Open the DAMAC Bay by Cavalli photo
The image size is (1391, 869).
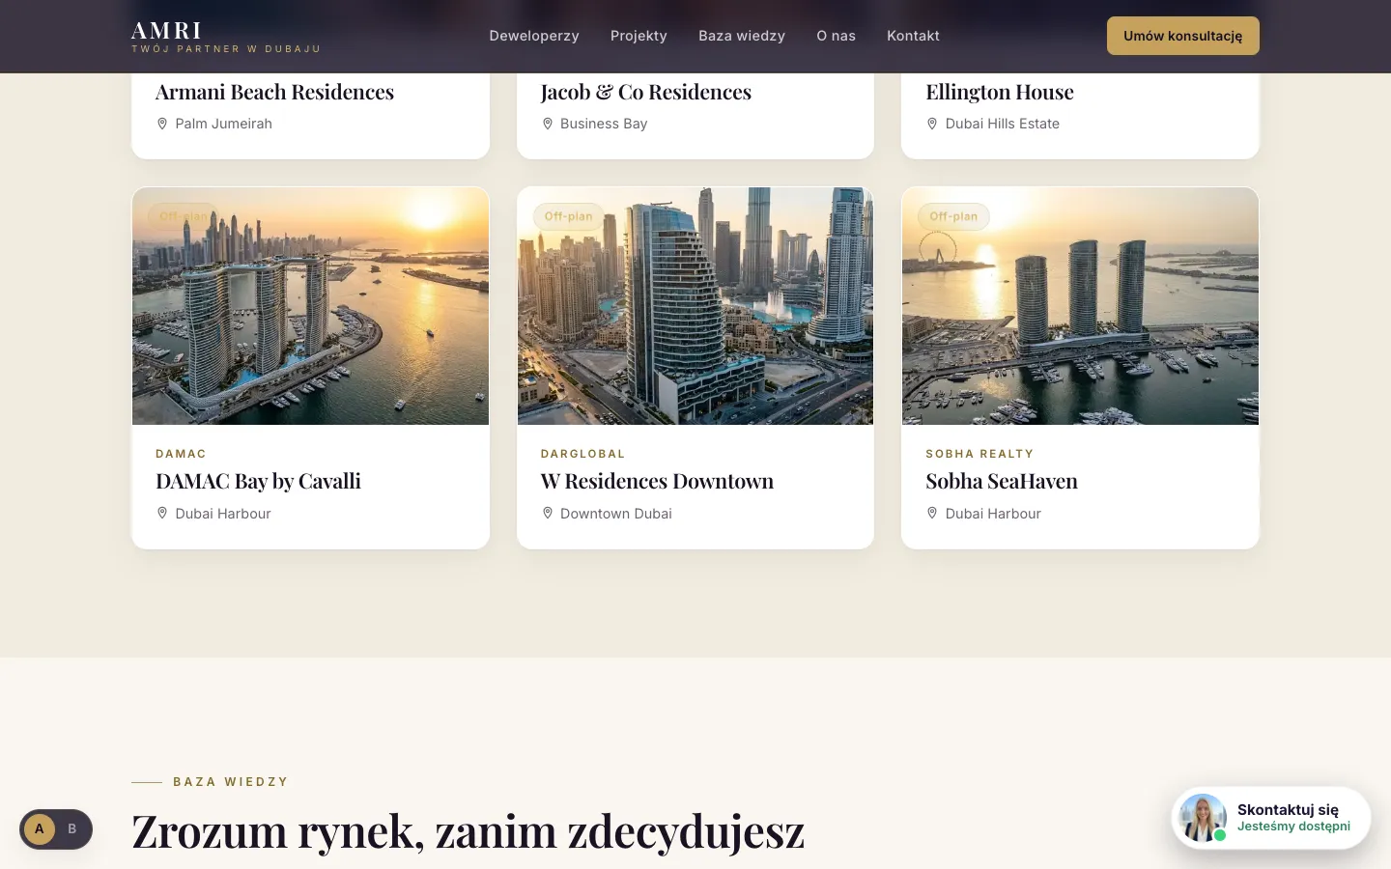coord(310,306)
